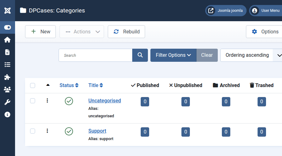282x156 pixels.
Task: Open the Home Dashboard sidebar icon
Action: (8, 40)
